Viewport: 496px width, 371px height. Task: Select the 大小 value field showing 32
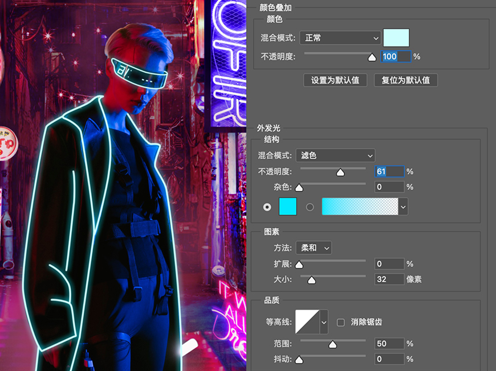(x=389, y=279)
